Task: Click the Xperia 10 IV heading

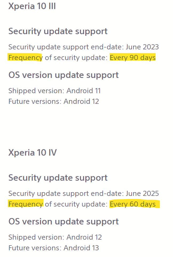Action: click(x=33, y=153)
